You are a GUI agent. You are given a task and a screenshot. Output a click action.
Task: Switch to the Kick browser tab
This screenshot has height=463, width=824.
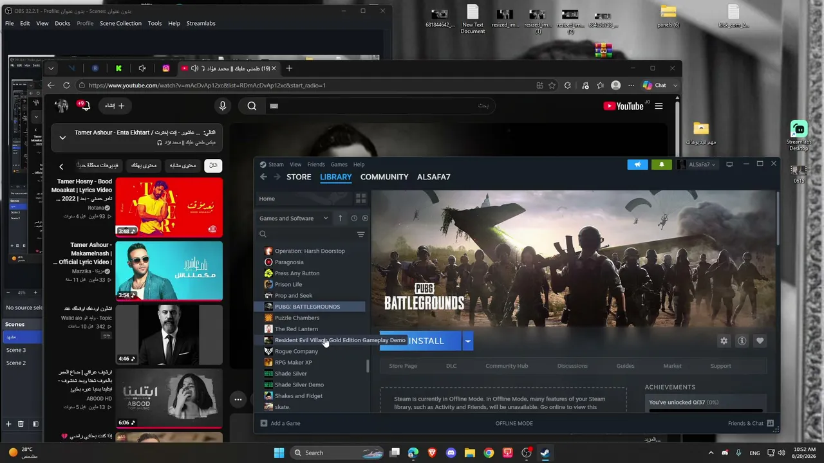click(x=118, y=68)
